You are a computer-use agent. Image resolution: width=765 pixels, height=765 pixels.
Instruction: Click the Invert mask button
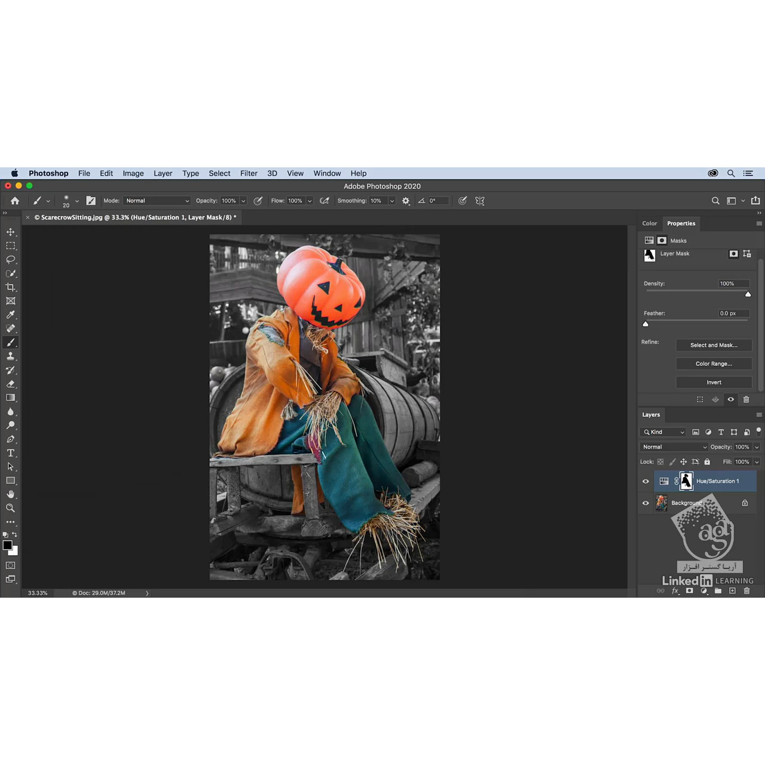pyautogui.click(x=714, y=382)
